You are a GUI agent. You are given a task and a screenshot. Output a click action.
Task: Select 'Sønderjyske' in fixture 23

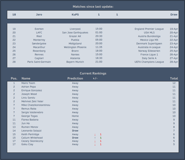pyautogui.click(x=39, y=44)
